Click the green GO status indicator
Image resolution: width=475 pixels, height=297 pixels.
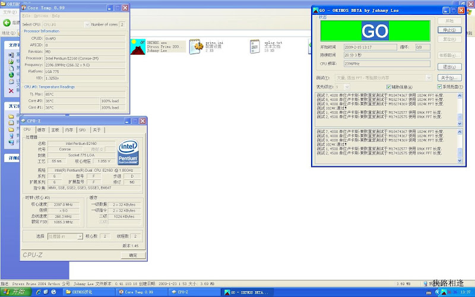point(375,31)
